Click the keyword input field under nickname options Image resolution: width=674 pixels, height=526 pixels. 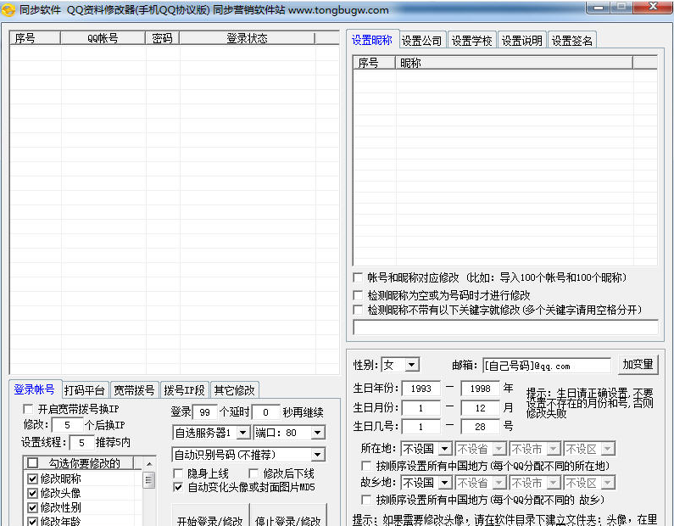click(505, 327)
